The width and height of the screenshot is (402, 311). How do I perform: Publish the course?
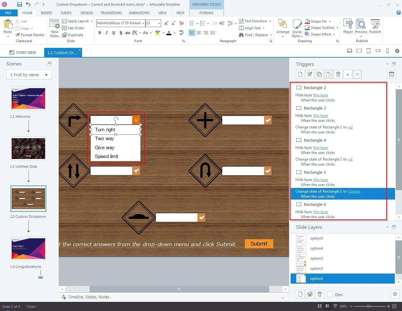click(x=375, y=26)
